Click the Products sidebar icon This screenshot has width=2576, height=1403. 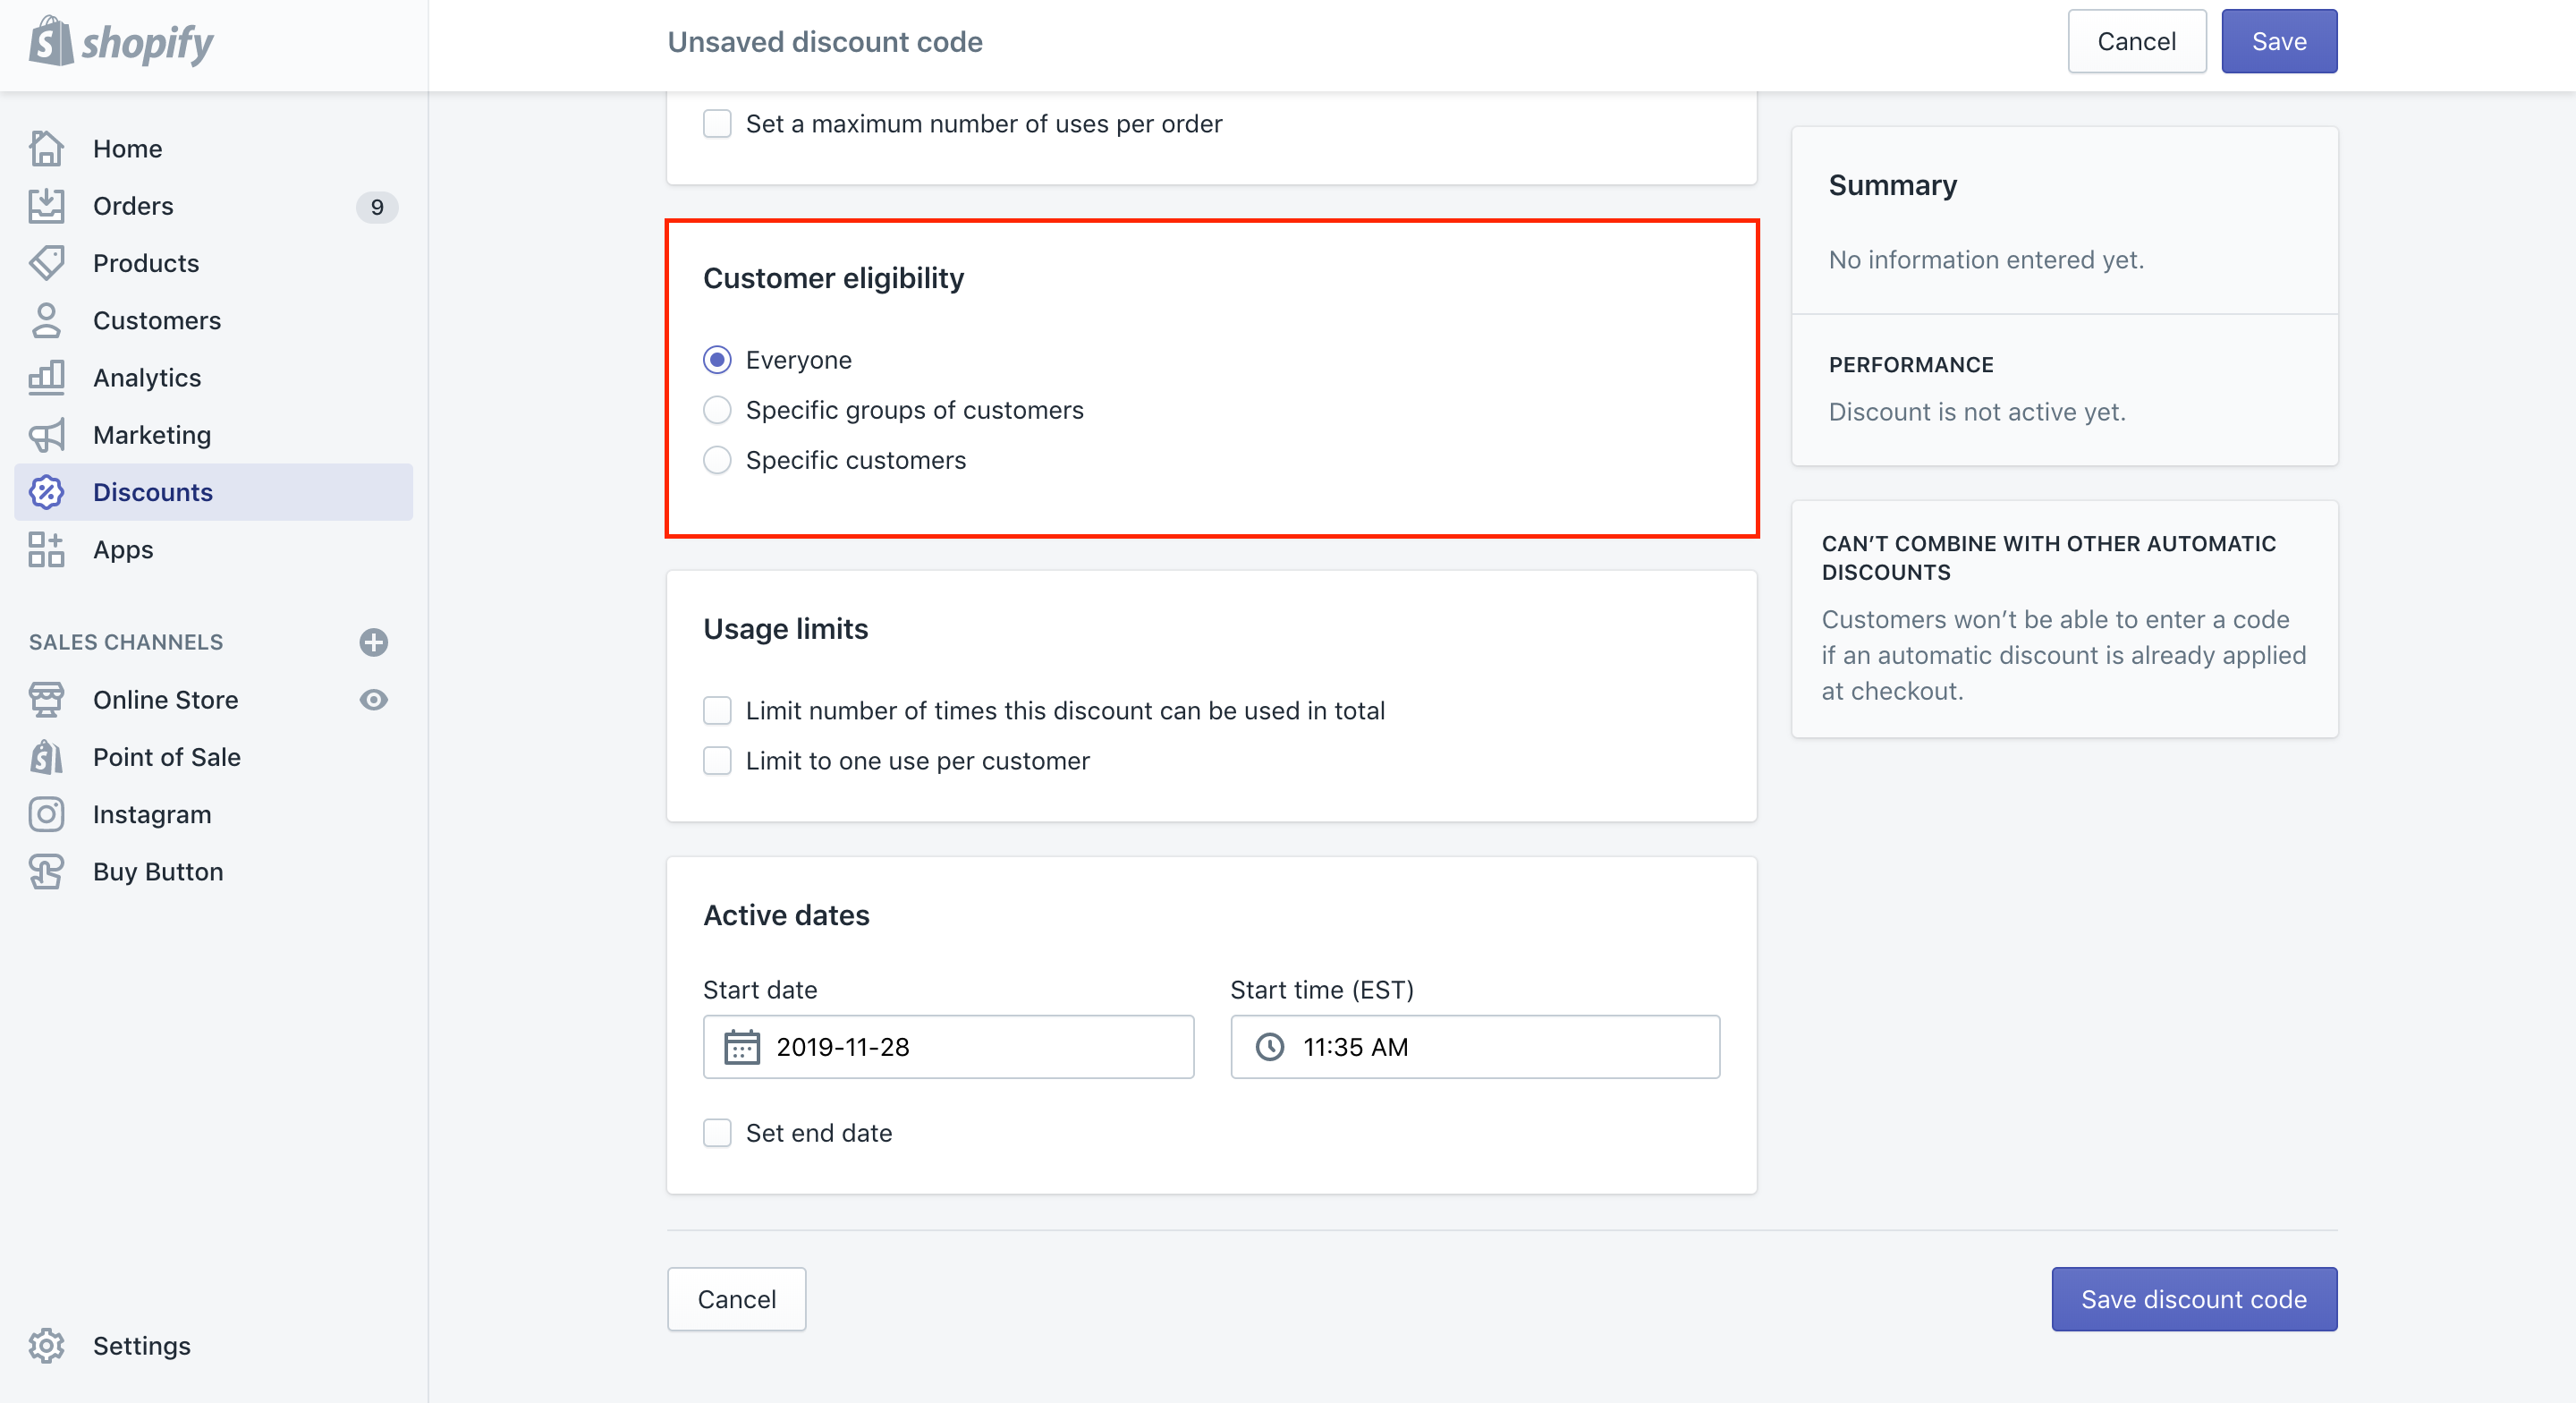click(x=48, y=263)
